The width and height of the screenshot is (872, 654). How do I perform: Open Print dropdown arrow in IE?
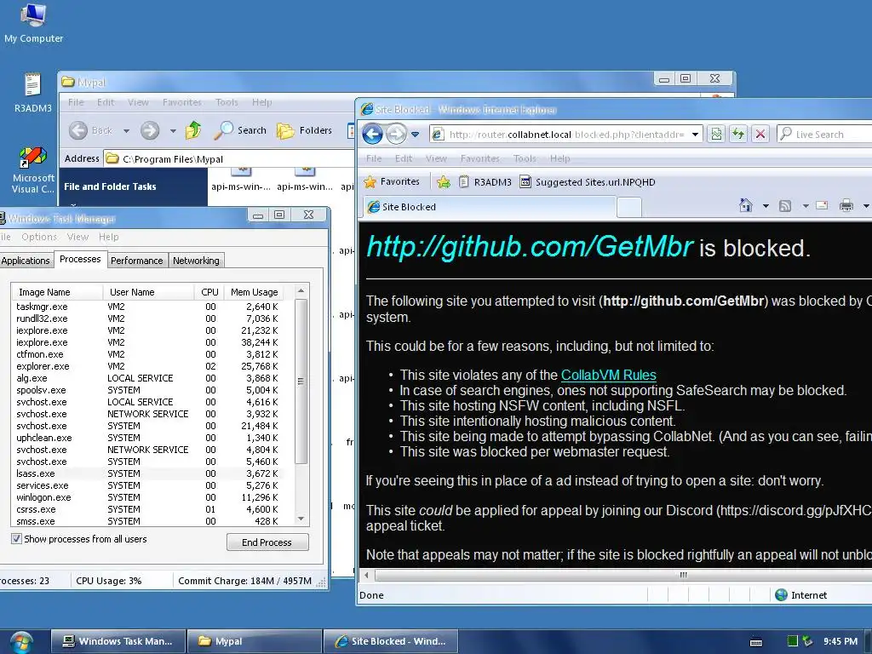866,206
